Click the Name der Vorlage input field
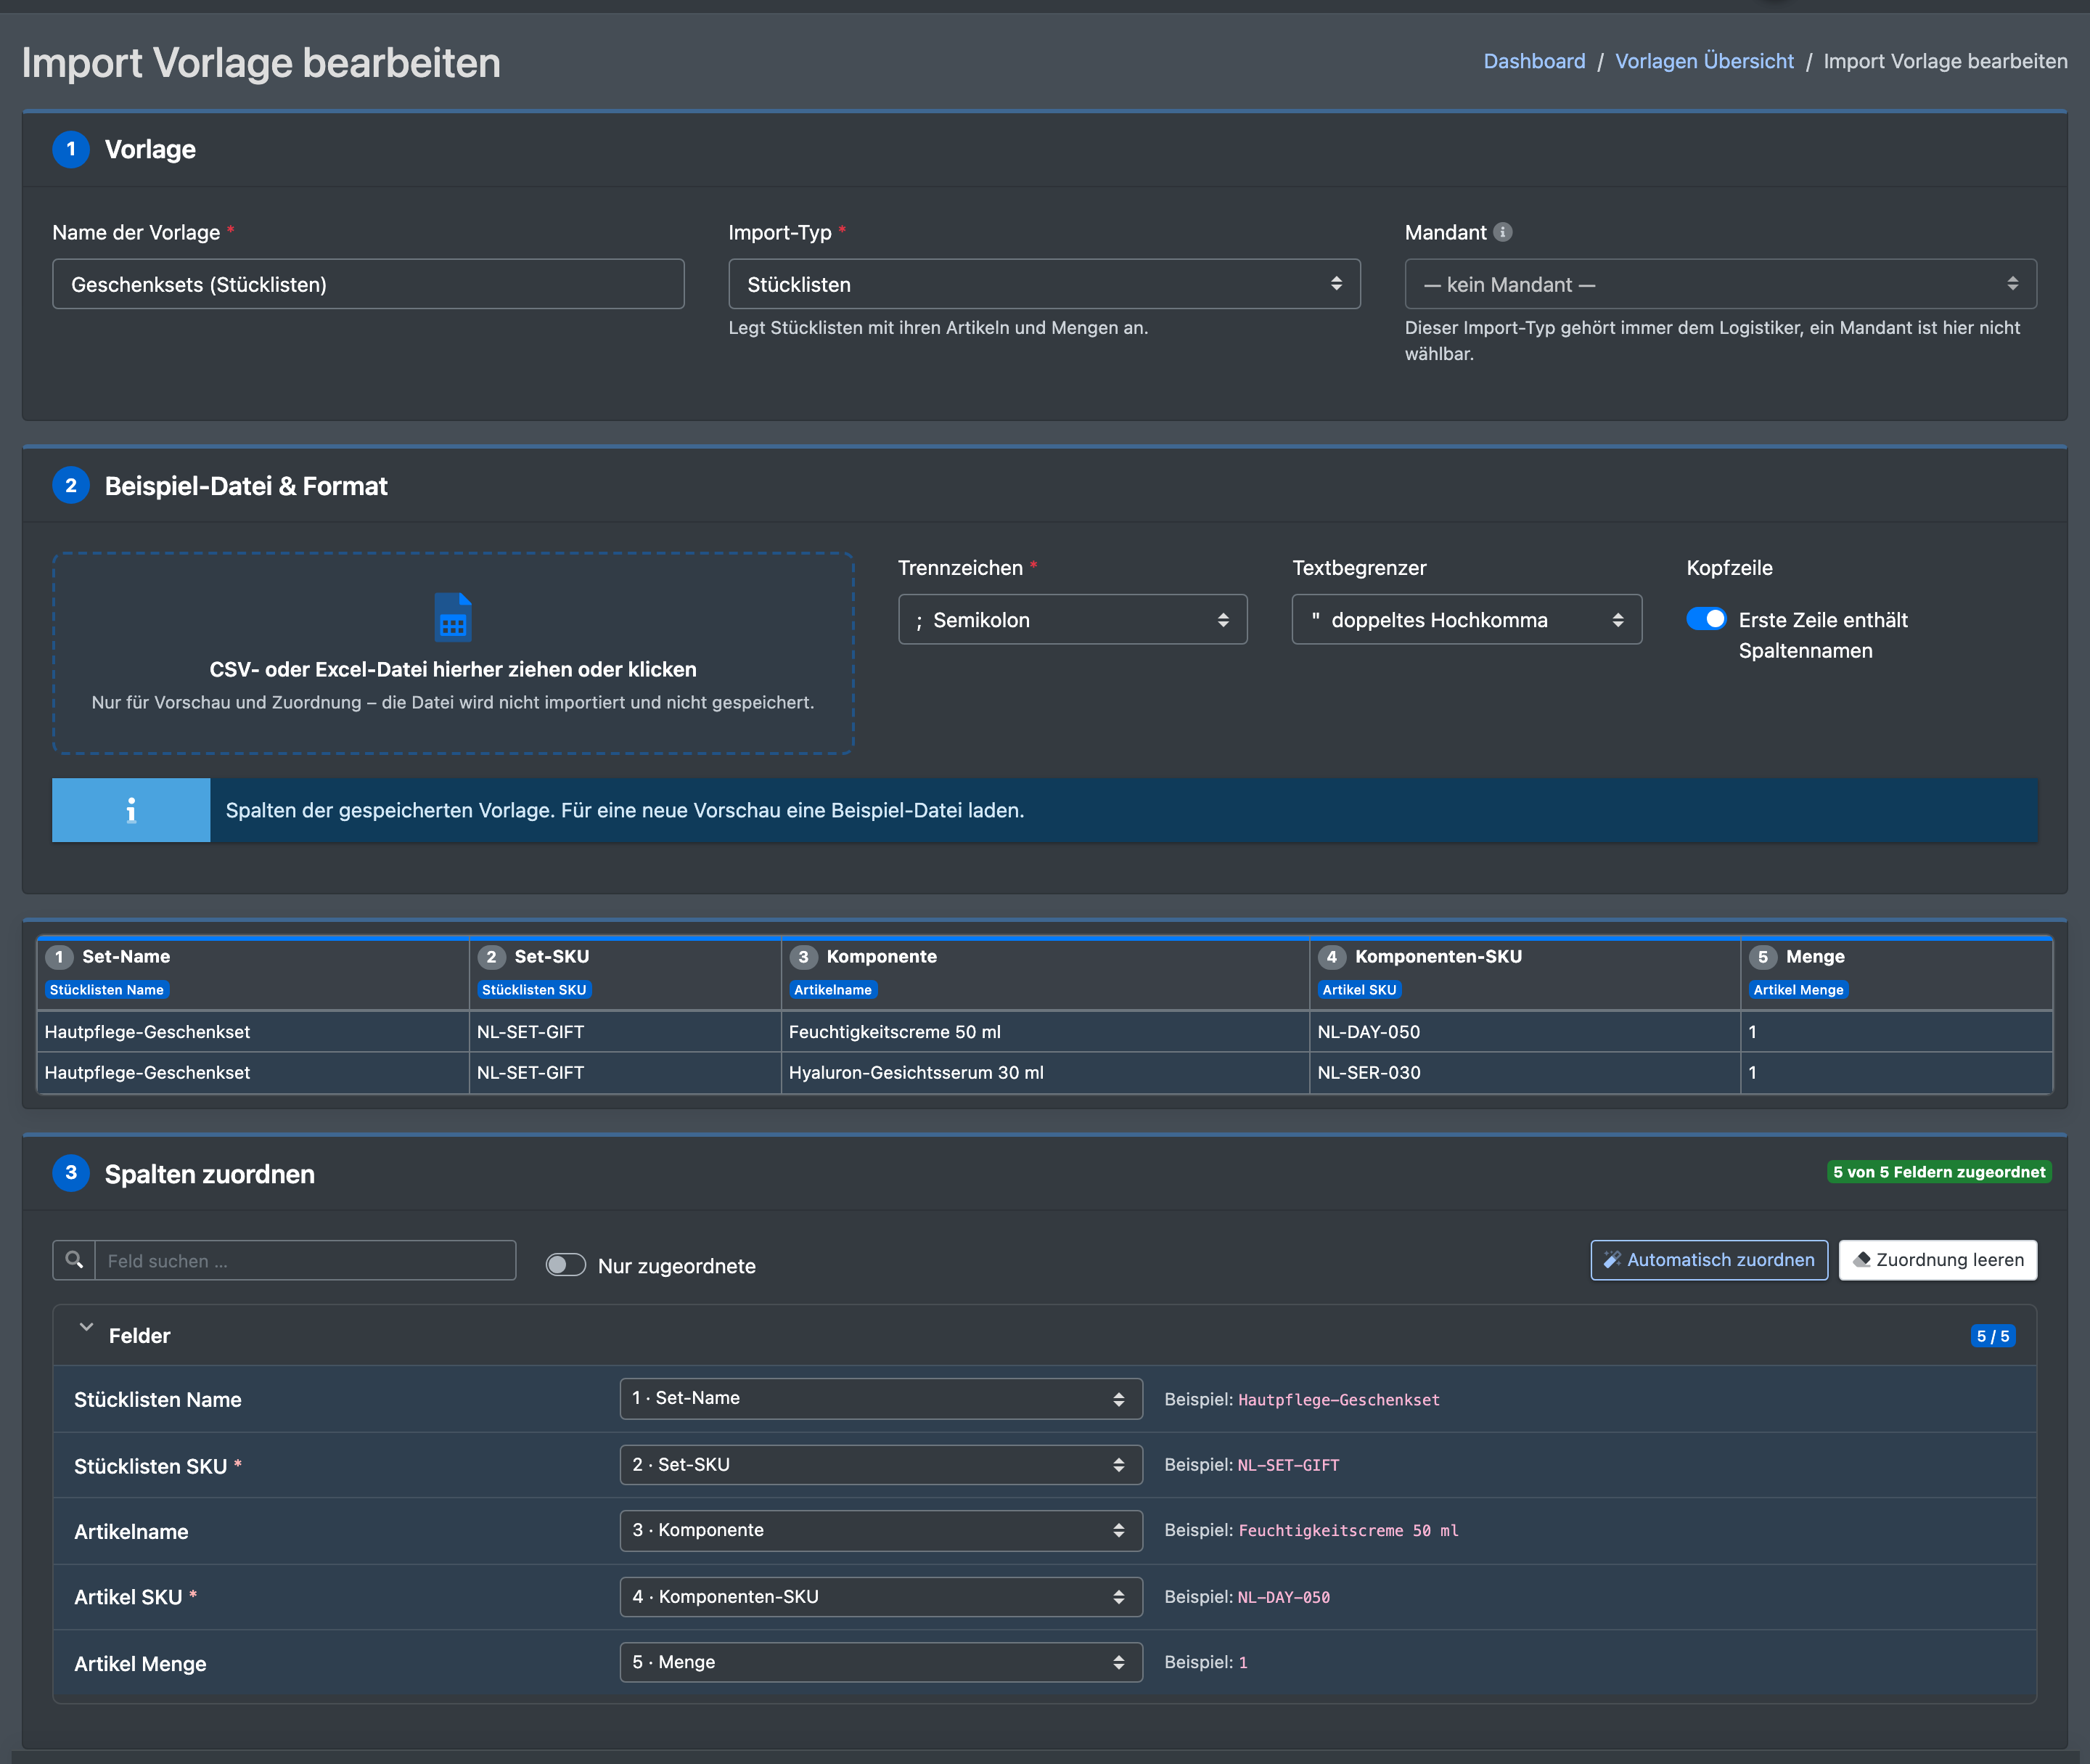This screenshot has width=2090, height=1764. pos(368,284)
